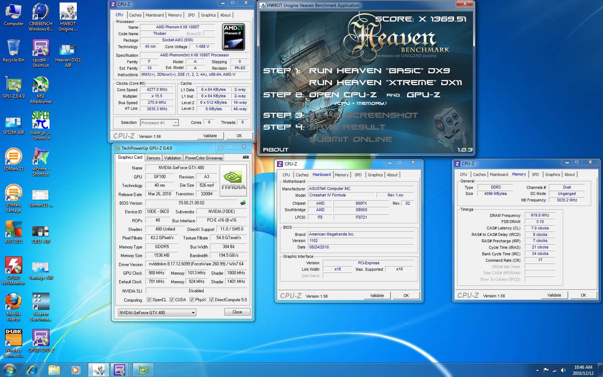Click the Core Speed 4277.0 MHz value
603x377 pixels.
coord(157,90)
